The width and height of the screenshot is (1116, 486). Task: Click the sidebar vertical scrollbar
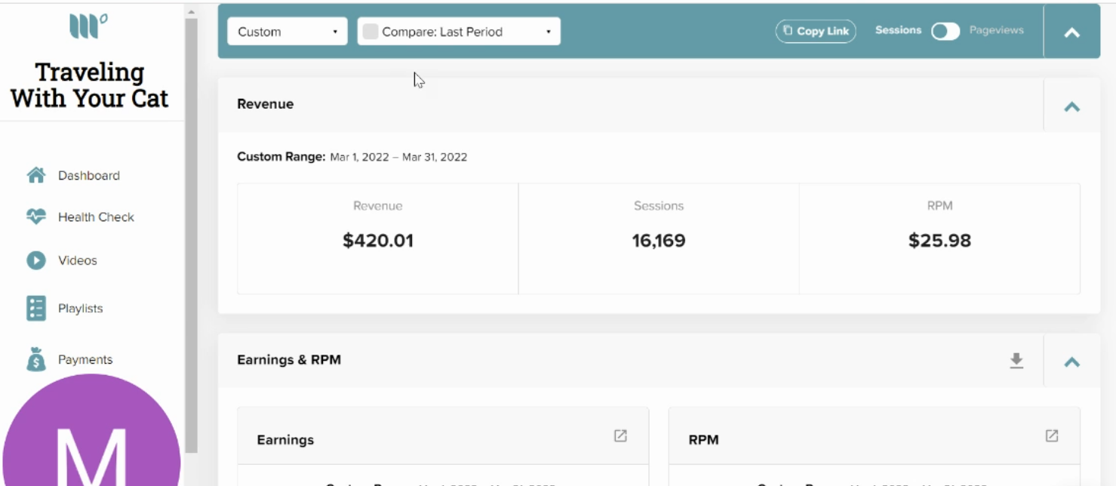point(191,234)
